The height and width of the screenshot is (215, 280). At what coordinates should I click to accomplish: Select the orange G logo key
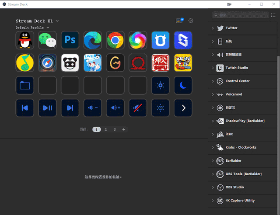[115, 63]
